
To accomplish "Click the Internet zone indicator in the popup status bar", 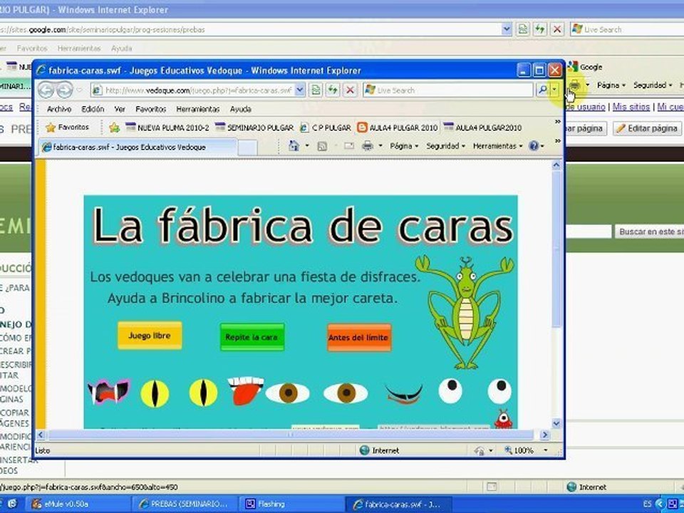I will click(x=378, y=450).
